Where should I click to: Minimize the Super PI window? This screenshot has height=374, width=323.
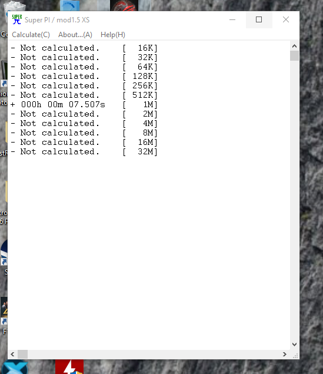[x=232, y=19]
